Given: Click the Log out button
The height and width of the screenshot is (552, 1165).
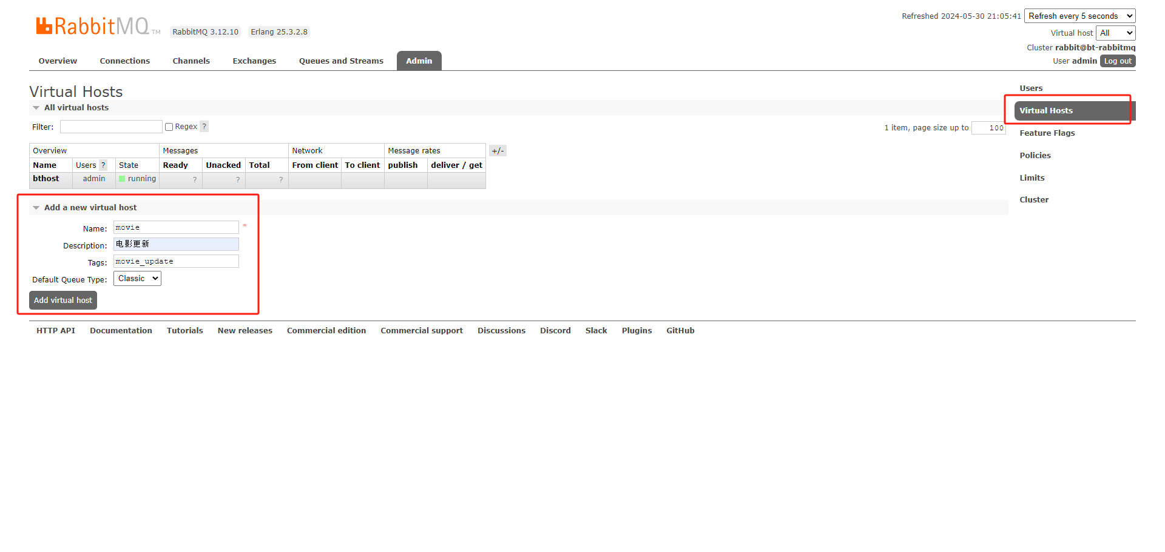Looking at the screenshot, I should tap(1117, 61).
